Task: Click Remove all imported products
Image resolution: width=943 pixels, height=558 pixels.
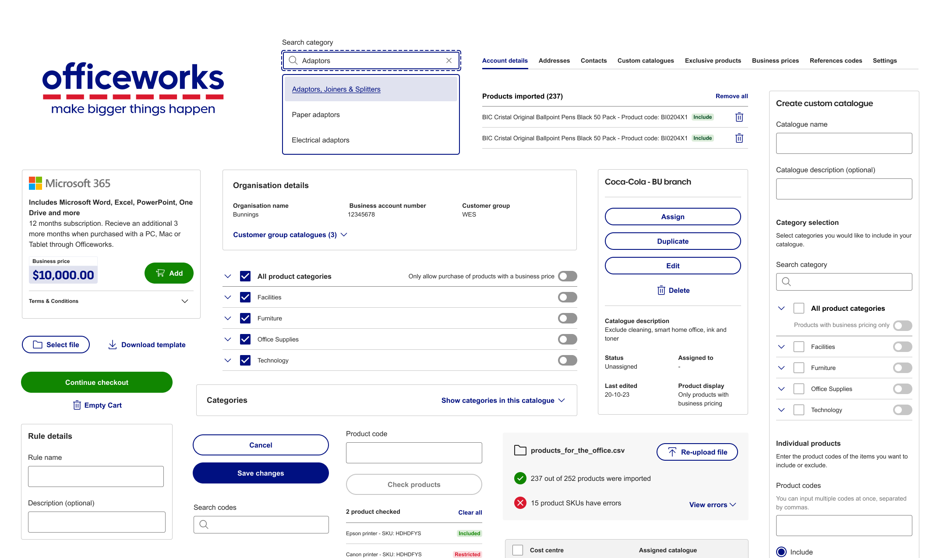Action: click(731, 96)
